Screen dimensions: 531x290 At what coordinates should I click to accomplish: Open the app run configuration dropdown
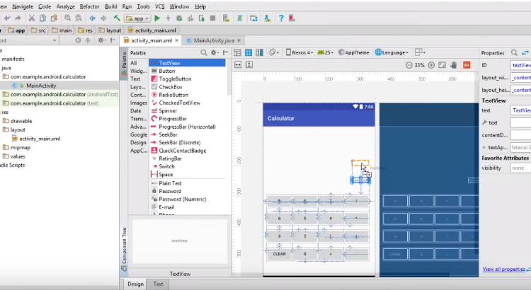pos(137,18)
